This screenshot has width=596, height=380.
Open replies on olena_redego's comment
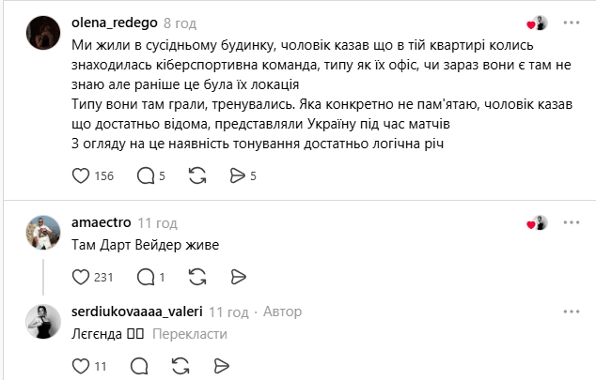pyautogui.click(x=146, y=175)
